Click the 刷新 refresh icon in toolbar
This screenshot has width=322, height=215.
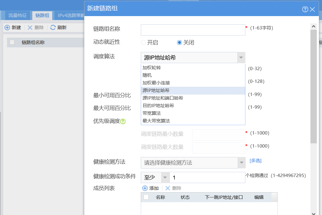click(x=53, y=28)
